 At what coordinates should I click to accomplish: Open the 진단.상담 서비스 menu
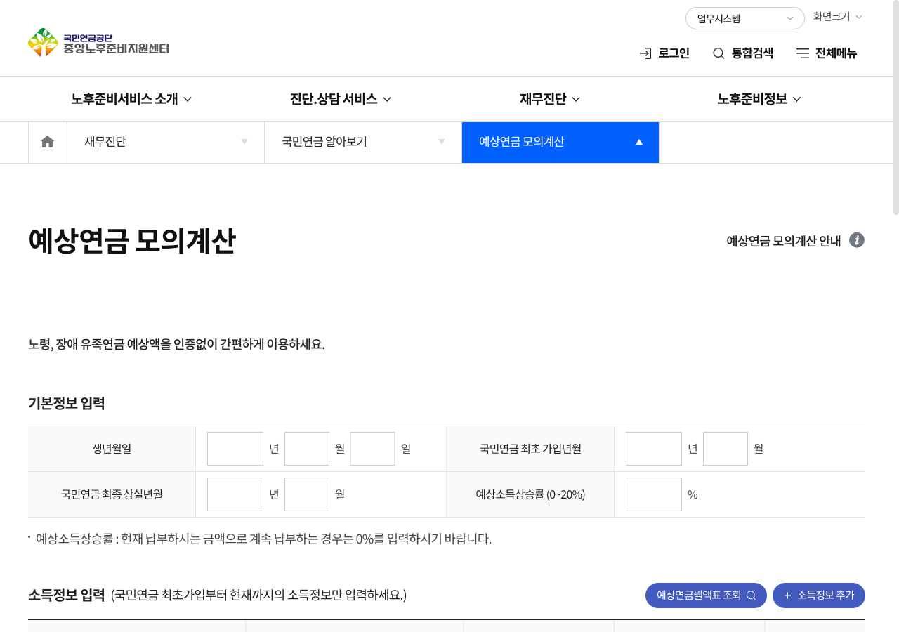click(341, 99)
